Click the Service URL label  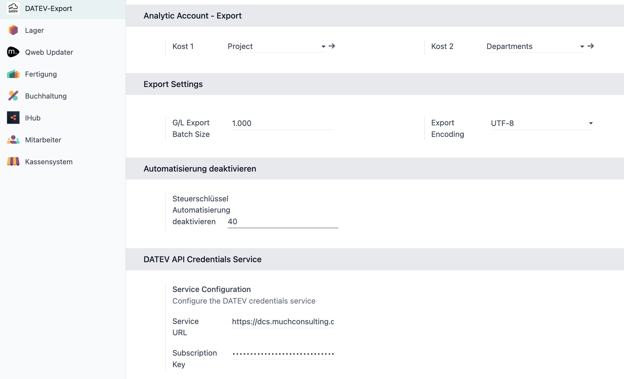[x=185, y=327]
